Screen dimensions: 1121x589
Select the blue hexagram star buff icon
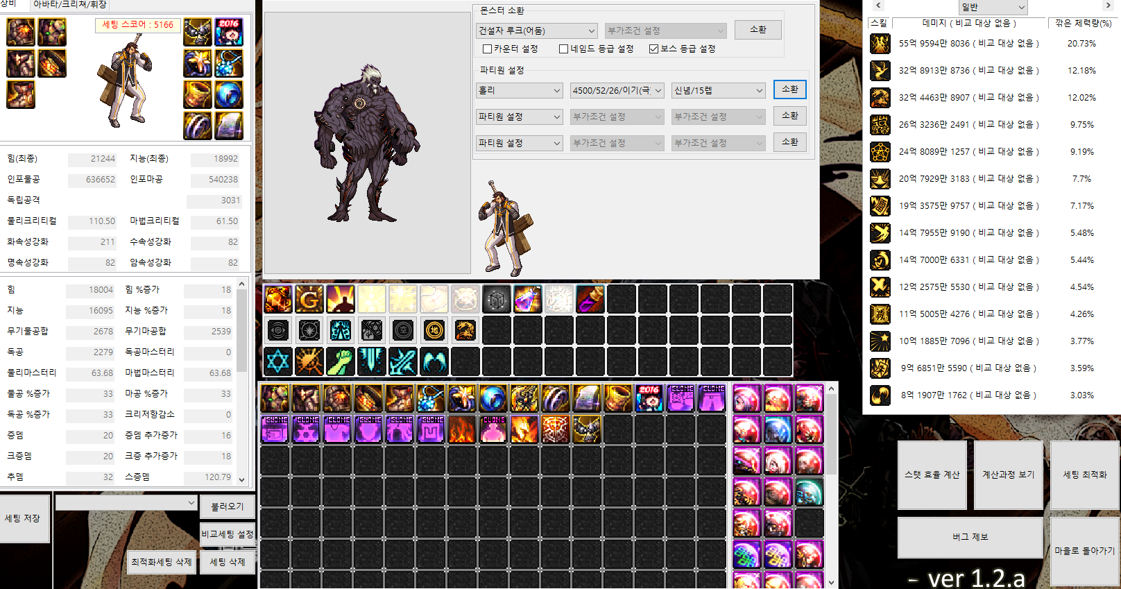tap(278, 361)
